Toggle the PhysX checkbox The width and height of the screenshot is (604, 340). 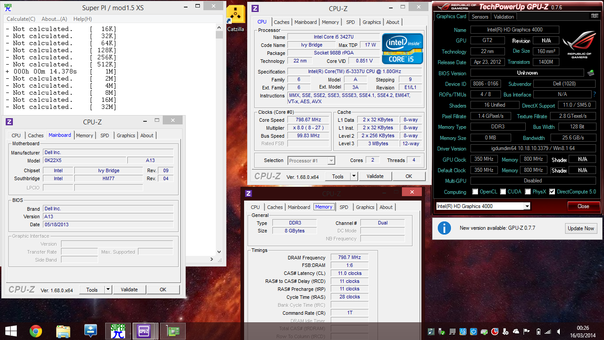[x=528, y=192]
